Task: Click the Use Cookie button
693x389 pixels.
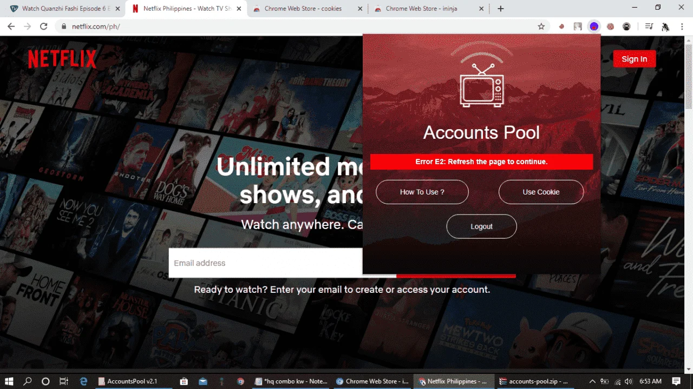Action: pyautogui.click(x=541, y=192)
